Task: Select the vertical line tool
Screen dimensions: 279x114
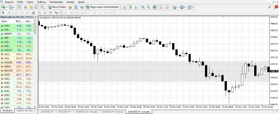Action: coord(16,12)
